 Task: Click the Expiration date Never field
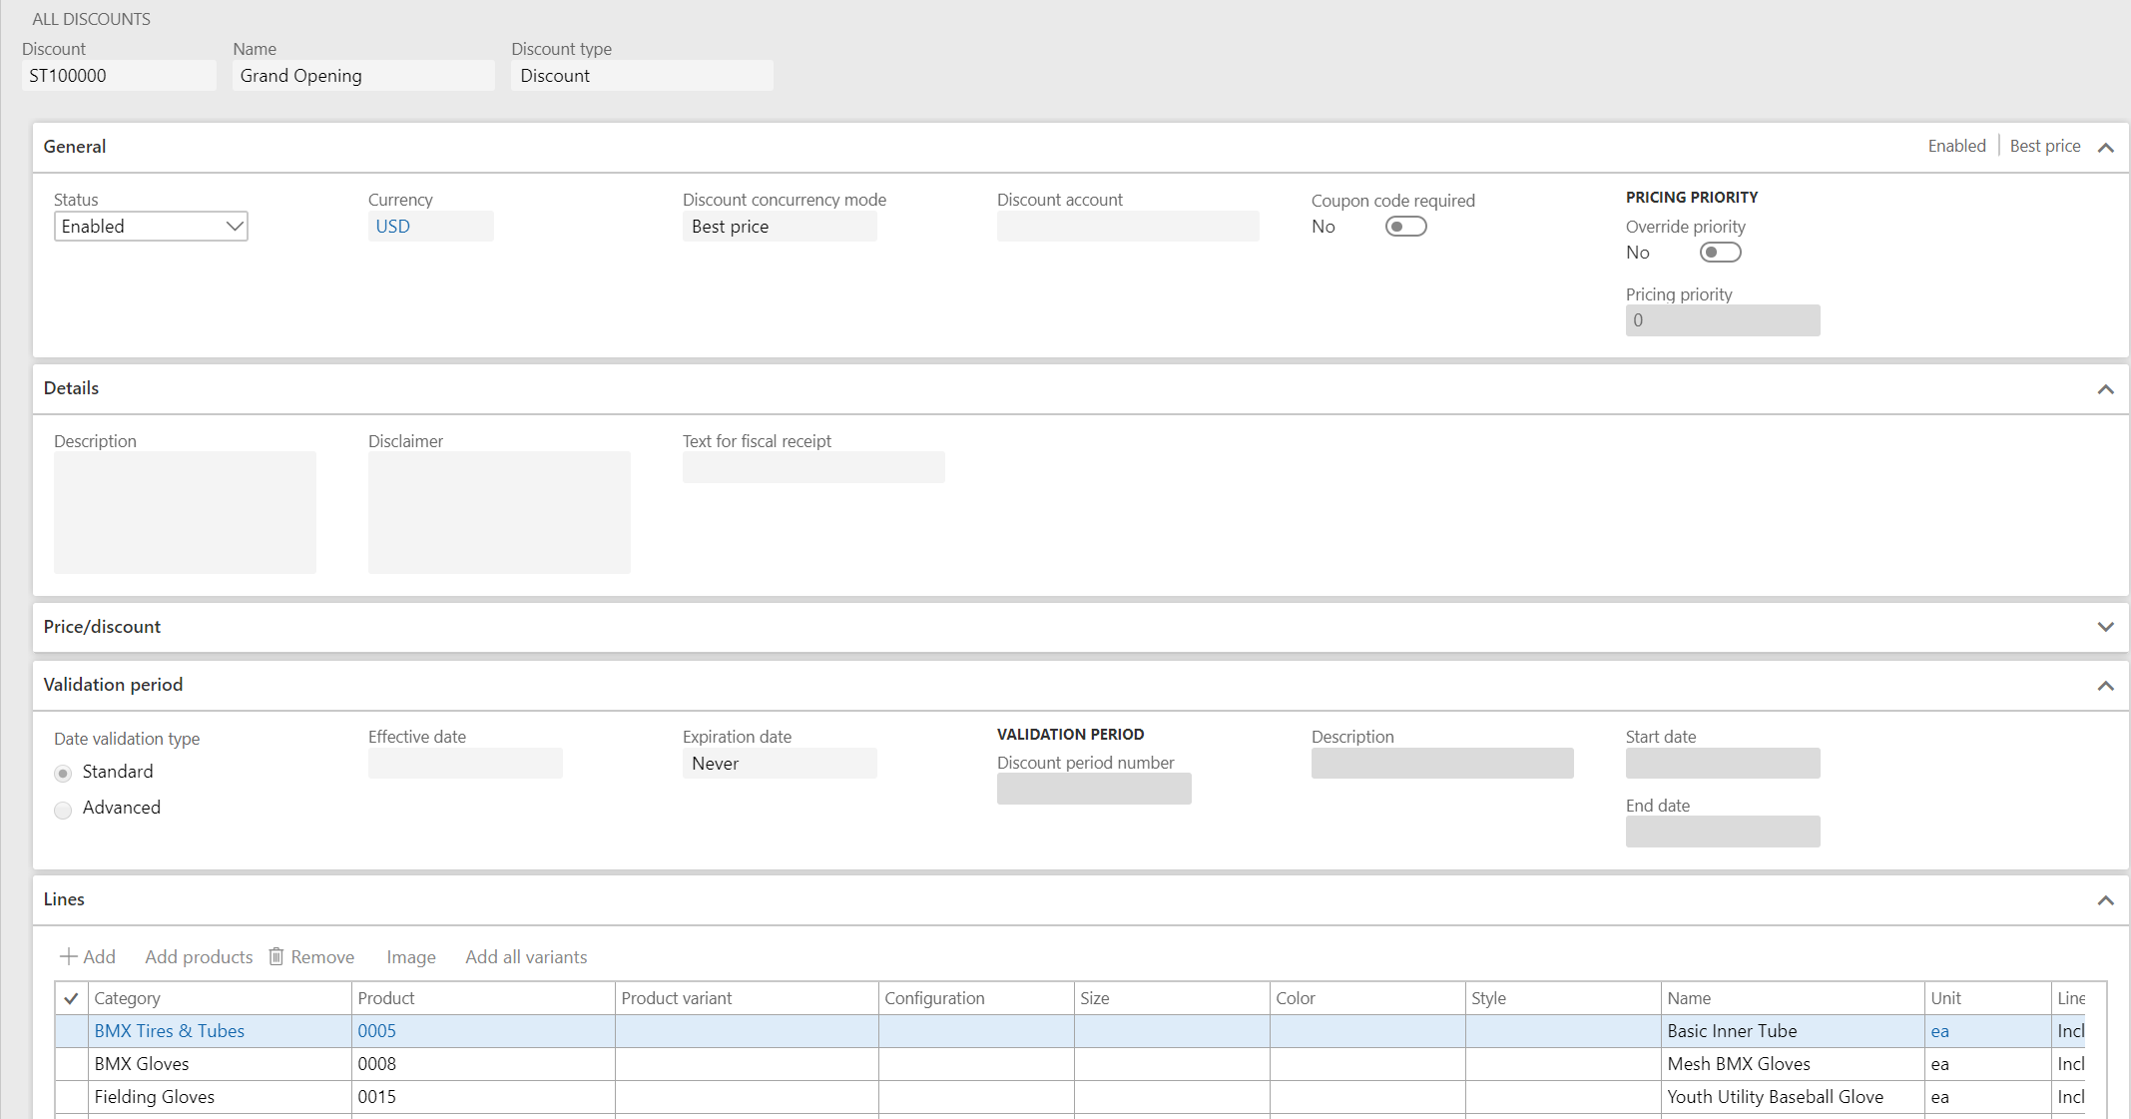point(780,763)
